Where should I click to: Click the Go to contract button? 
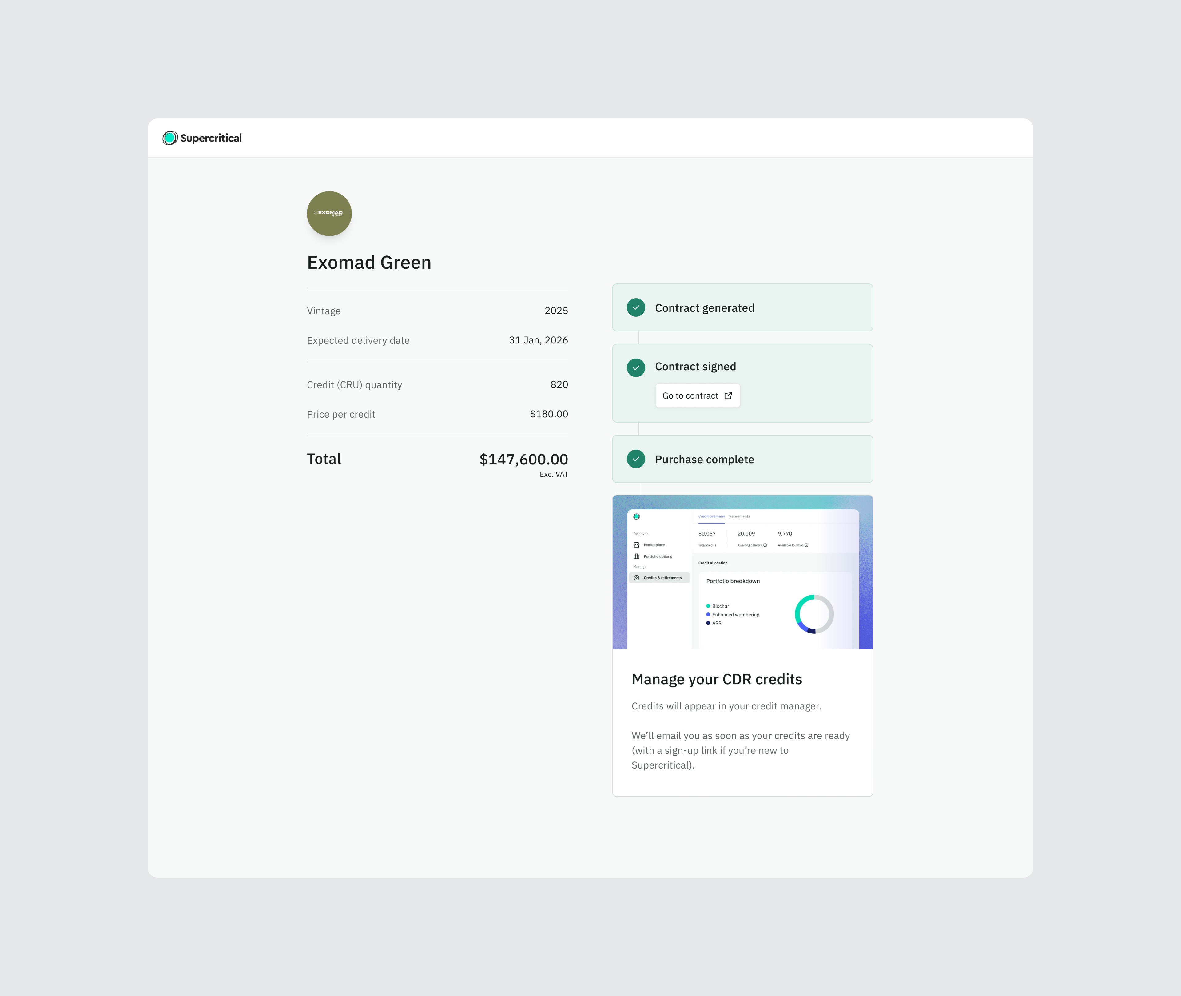698,395
